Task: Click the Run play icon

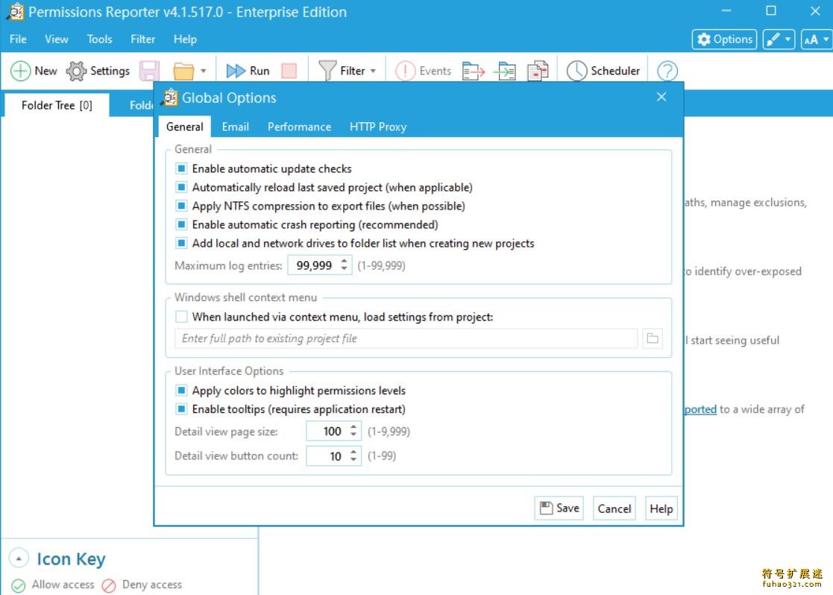Action: pos(236,71)
